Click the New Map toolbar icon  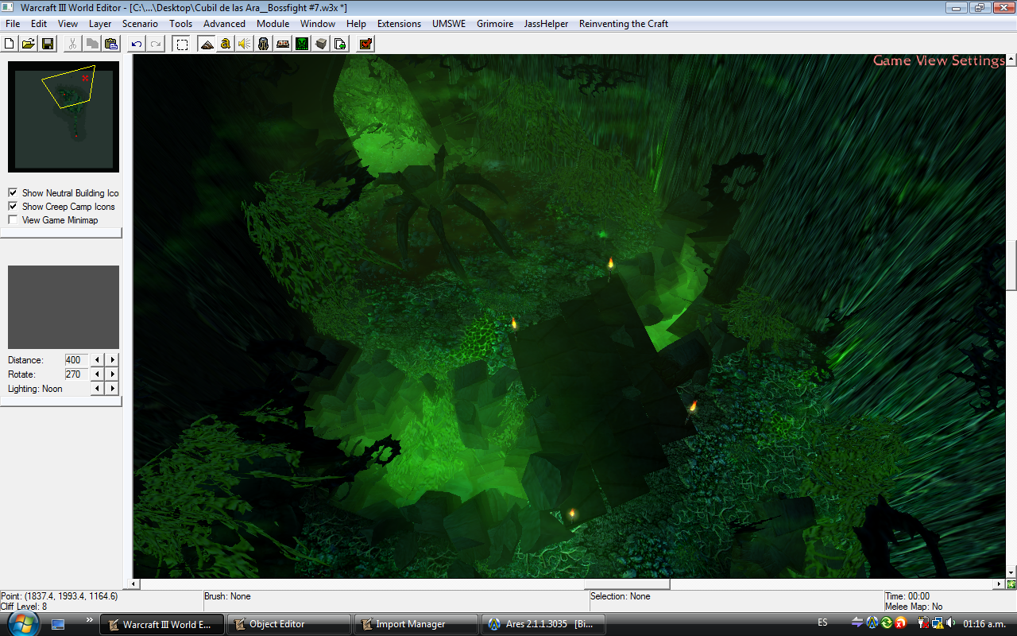pyautogui.click(x=10, y=44)
